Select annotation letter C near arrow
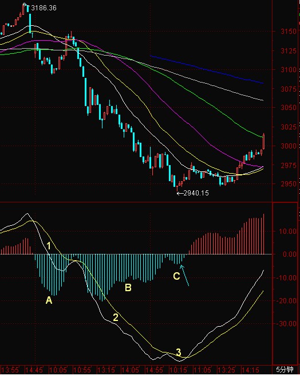Viewport: 300px width, 376px height. click(176, 276)
